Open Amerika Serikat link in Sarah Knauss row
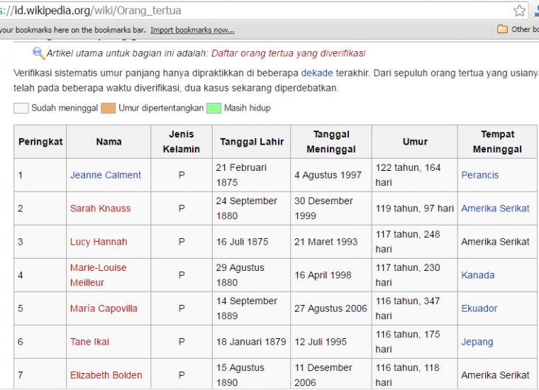Viewport: 539px width, 390px height. (x=495, y=208)
